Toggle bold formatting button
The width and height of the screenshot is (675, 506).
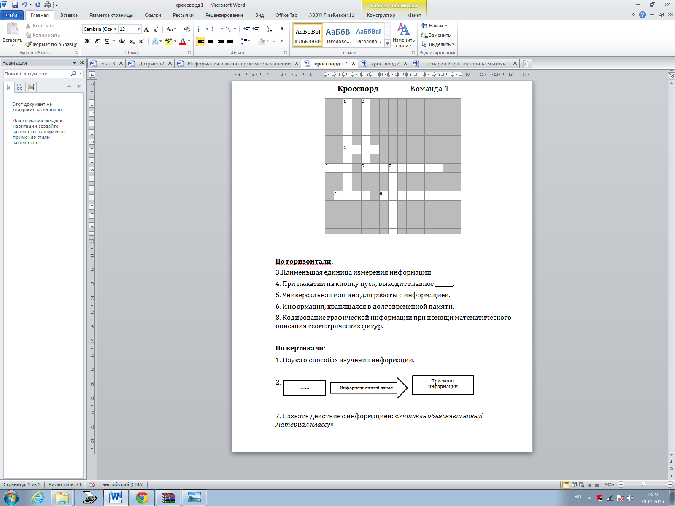pos(87,41)
